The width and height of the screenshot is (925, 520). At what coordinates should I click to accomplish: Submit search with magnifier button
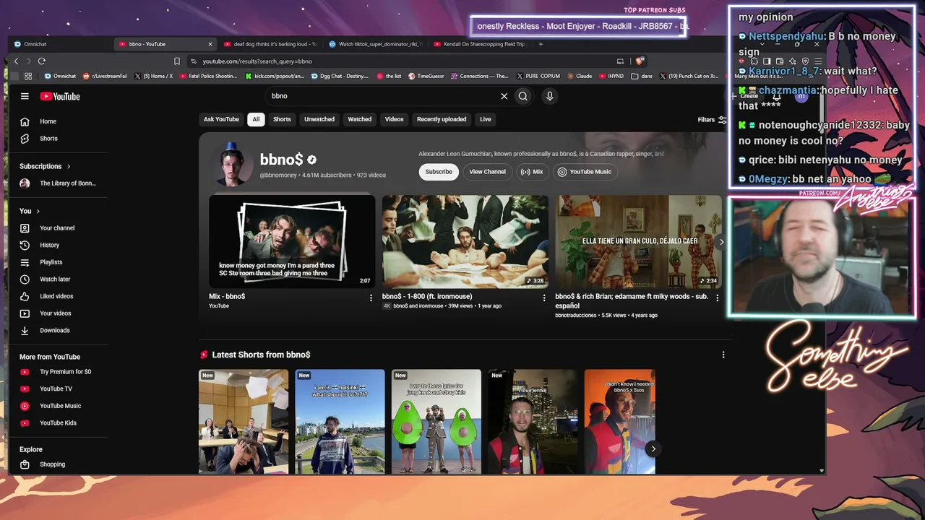pos(523,96)
